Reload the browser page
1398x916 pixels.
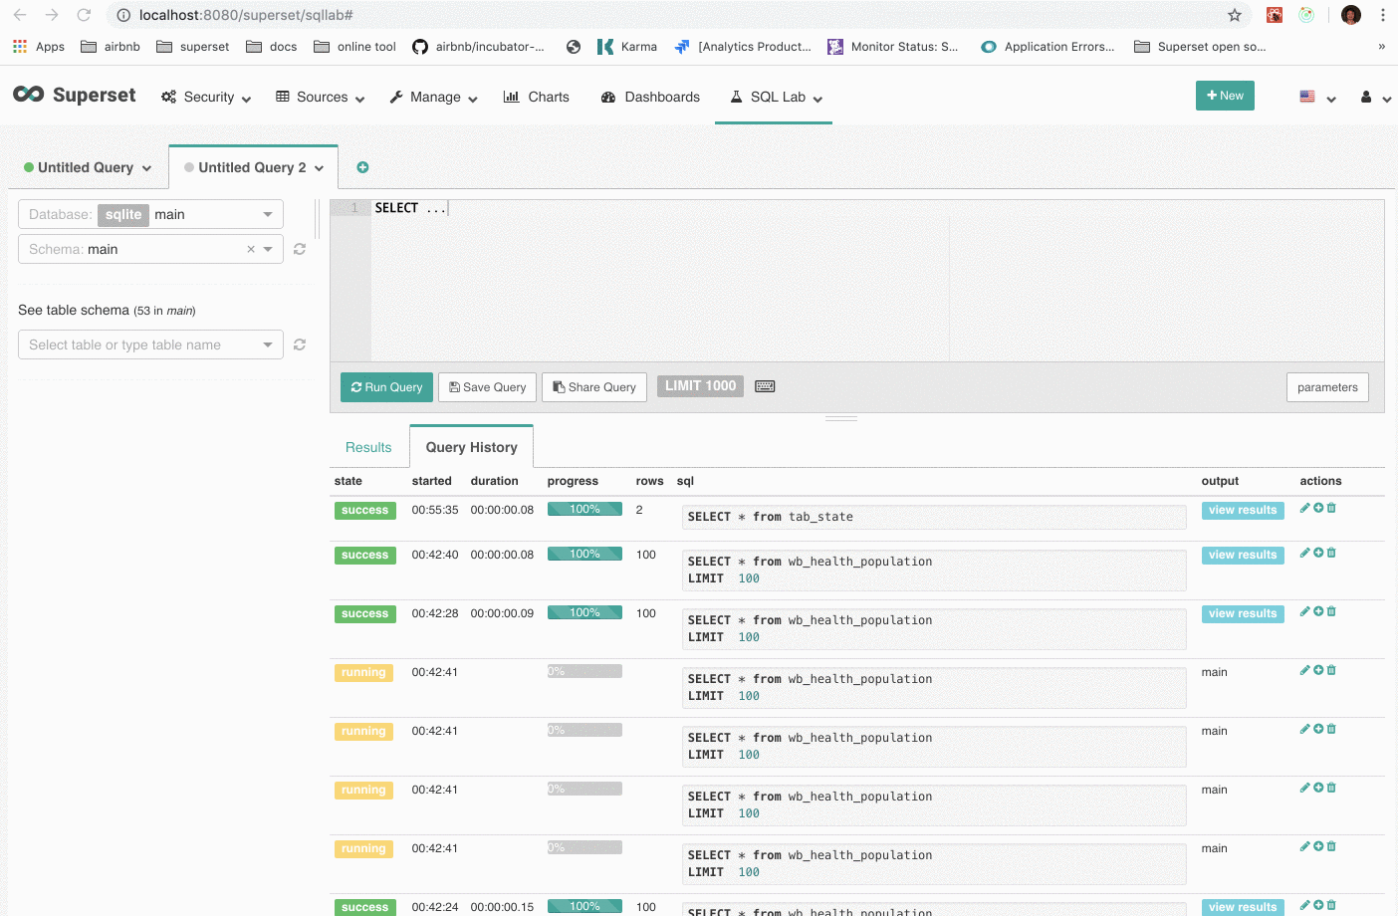pos(84,15)
